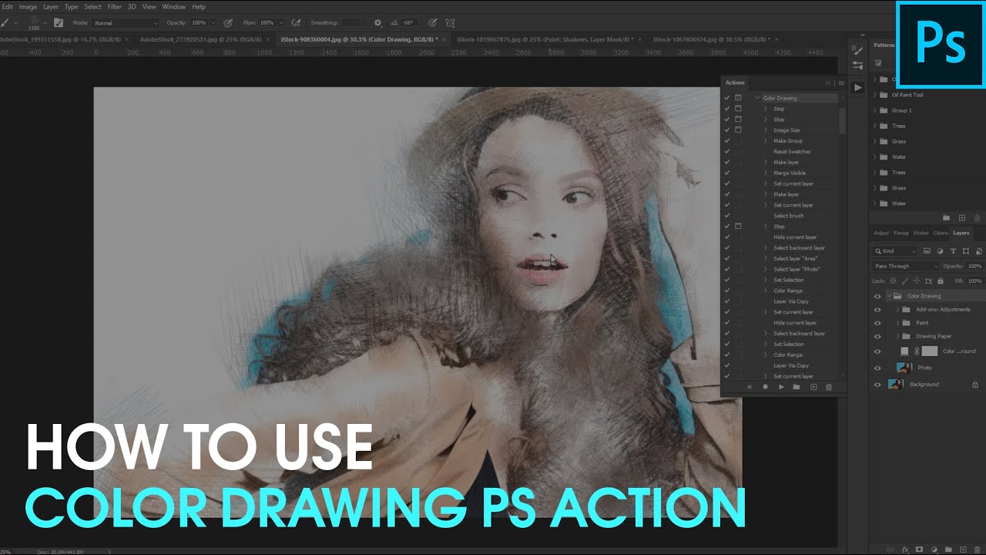
Task: Hide the Photo layer
Action: [877, 368]
